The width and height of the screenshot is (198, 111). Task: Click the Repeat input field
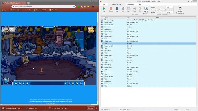(170, 12)
